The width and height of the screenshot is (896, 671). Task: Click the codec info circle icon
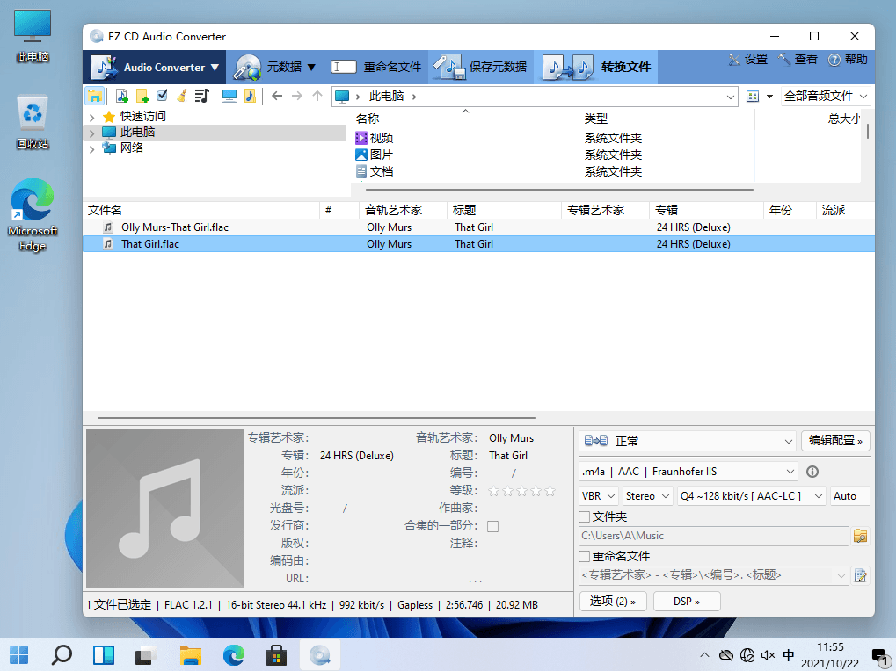click(812, 472)
